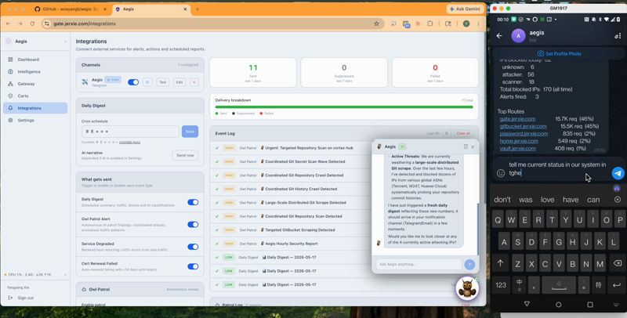Viewport: 627px width, 318px height.
Task: Click Send now for AI narrative
Action: [185, 155]
